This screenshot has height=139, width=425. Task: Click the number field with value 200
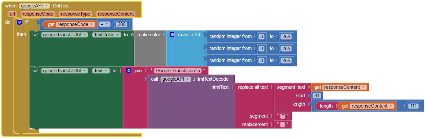(122, 24)
